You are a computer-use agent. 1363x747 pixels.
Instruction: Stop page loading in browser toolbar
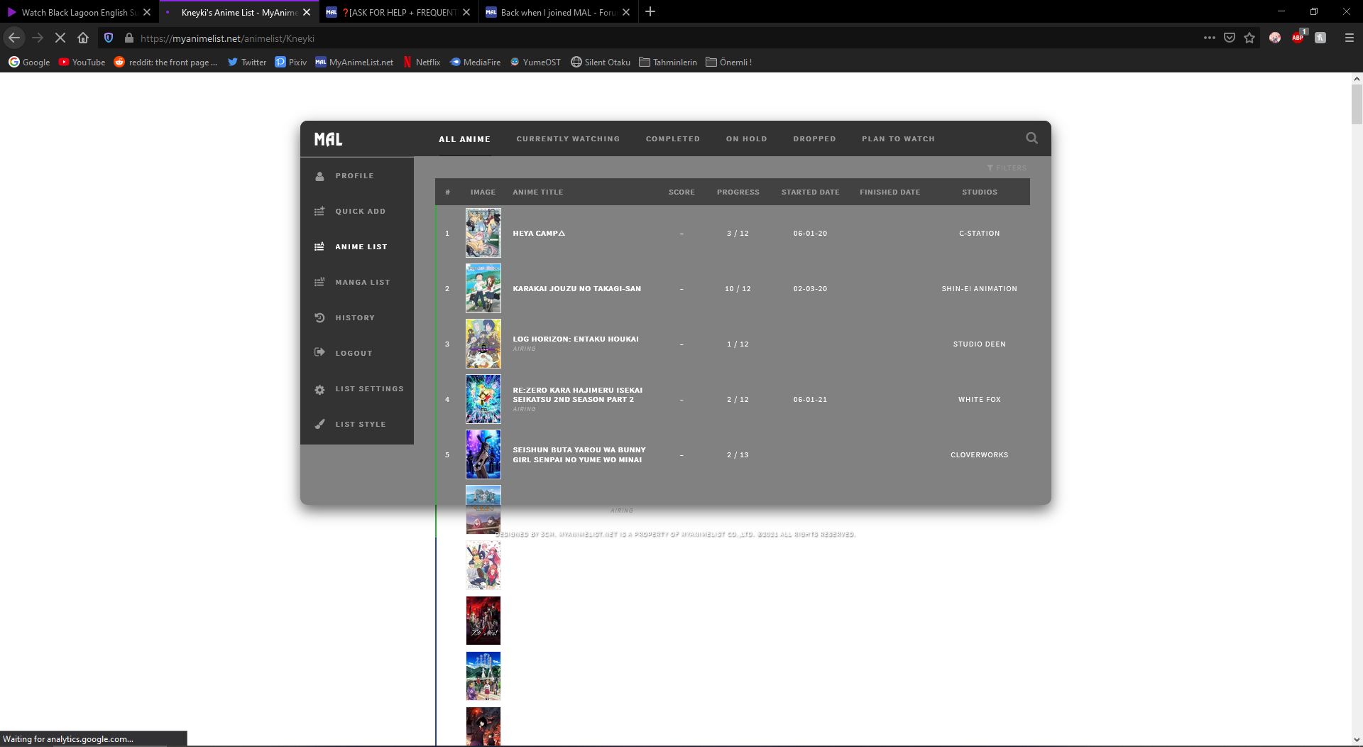click(60, 38)
